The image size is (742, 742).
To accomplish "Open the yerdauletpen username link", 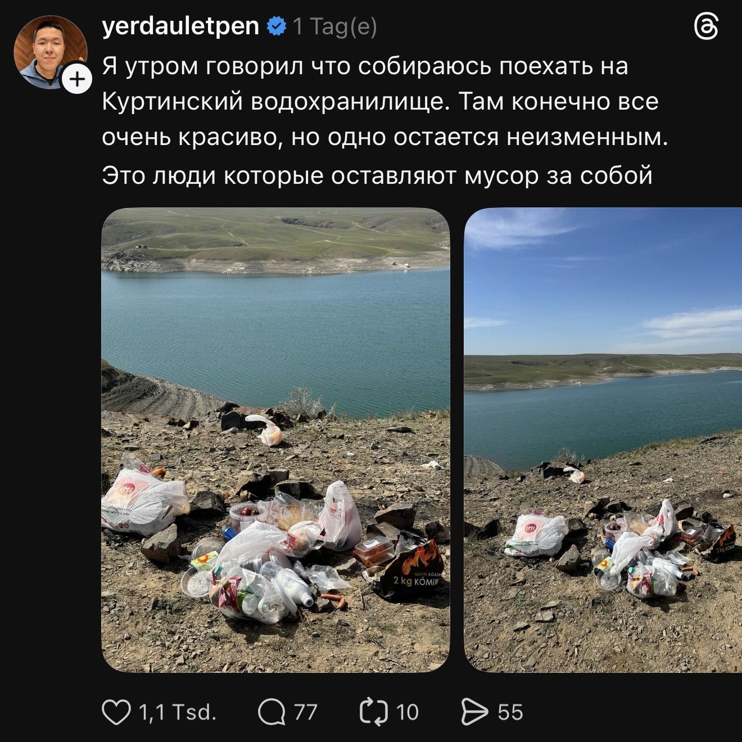I will [x=180, y=26].
